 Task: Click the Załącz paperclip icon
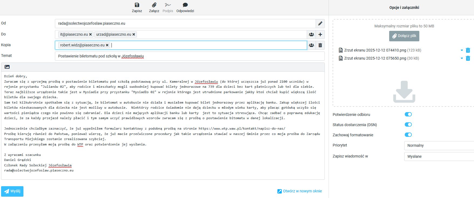point(154,5)
